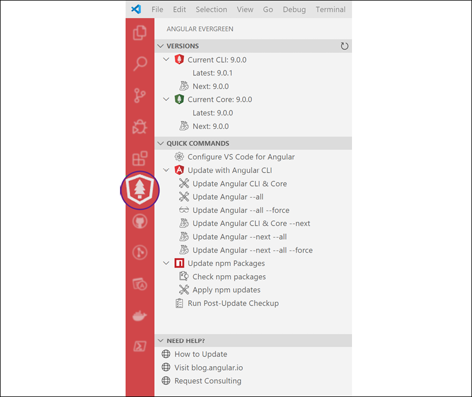The width and height of the screenshot is (472, 397).
Task: Open the Debug bug icon
Action: tap(139, 126)
